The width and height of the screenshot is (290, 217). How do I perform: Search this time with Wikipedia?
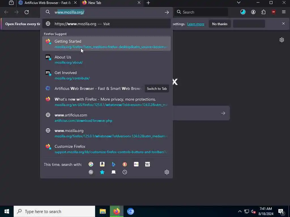point(147,164)
